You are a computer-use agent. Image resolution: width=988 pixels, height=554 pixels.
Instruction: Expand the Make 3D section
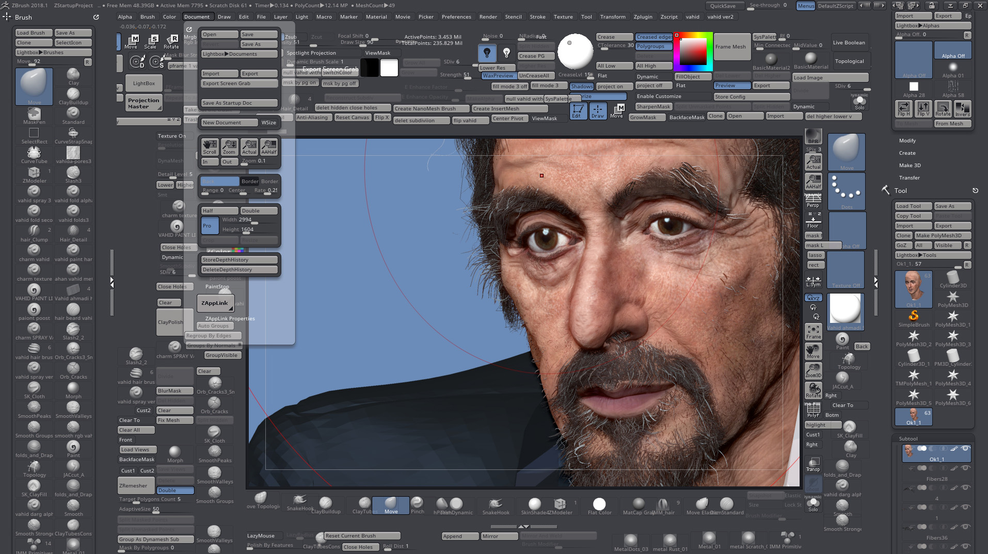910,165
